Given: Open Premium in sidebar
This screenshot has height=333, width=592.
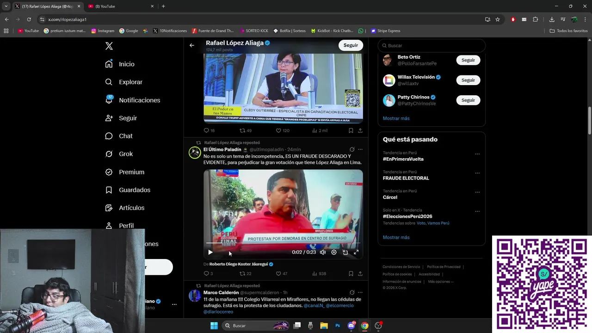Looking at the screenshot, I should [x=125, y=172].
